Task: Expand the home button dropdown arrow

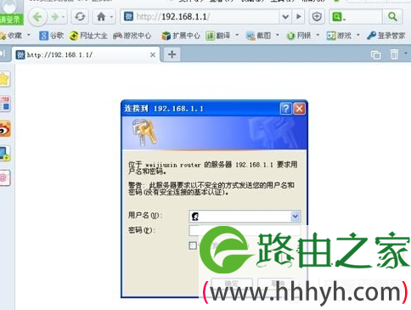Action: [x=111, y=17]
